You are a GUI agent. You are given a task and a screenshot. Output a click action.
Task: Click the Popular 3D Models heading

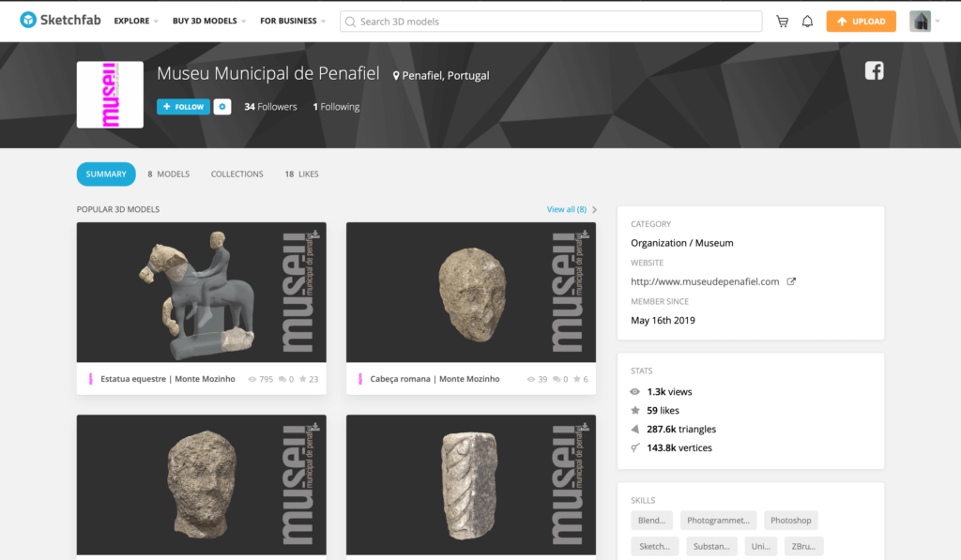point(118,209)
